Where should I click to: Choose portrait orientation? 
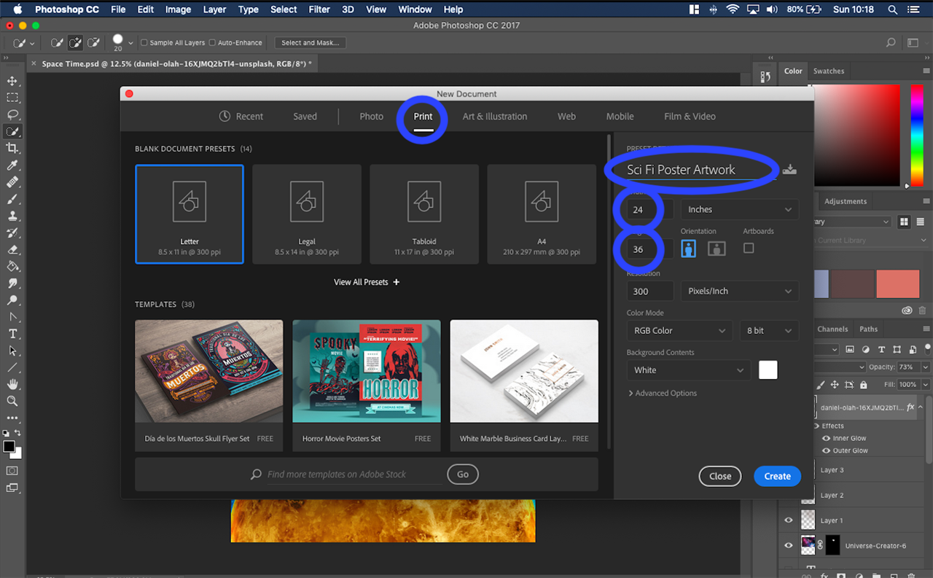pyautogui.click(x=688, y=249)
